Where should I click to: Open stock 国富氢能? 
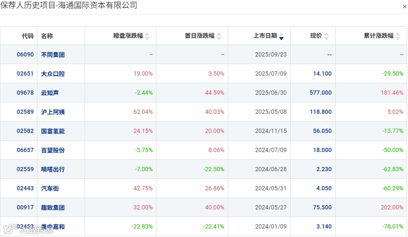pyautogui.click(x=53, y=131)
